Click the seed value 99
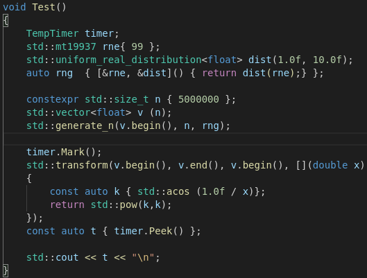This screenshot has width=367, height=278. point(137,46)
